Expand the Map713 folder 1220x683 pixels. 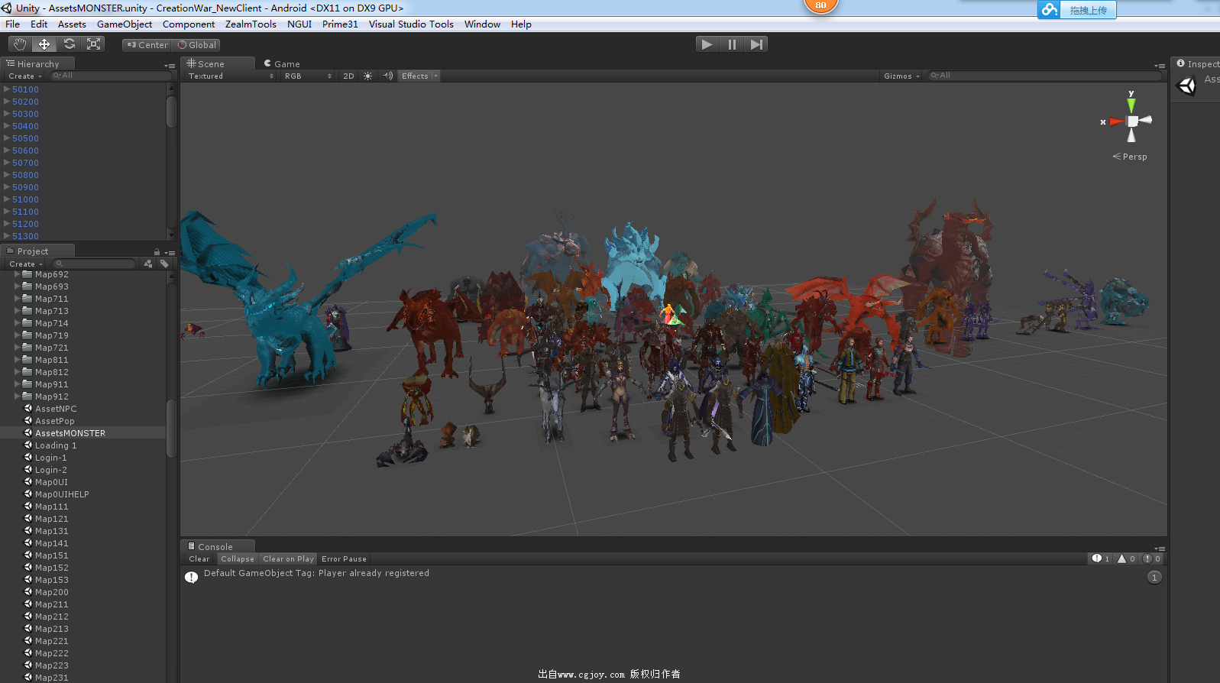18,311
